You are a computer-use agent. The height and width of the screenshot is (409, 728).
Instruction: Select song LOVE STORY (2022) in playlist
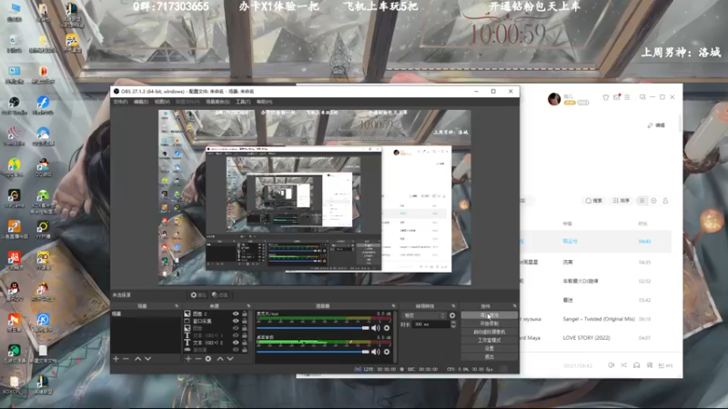(x=586, y=338)
